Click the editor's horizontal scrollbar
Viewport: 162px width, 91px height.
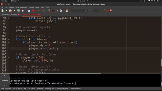(x=51, y=73)
